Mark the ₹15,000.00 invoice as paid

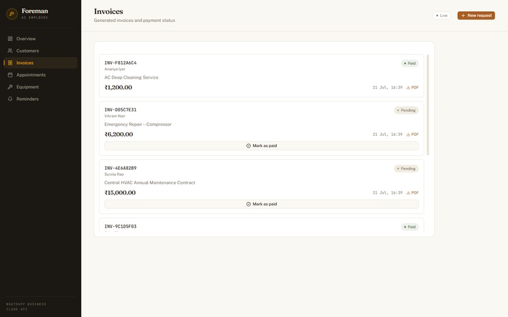pyautogui.click(x=262, y=204)
